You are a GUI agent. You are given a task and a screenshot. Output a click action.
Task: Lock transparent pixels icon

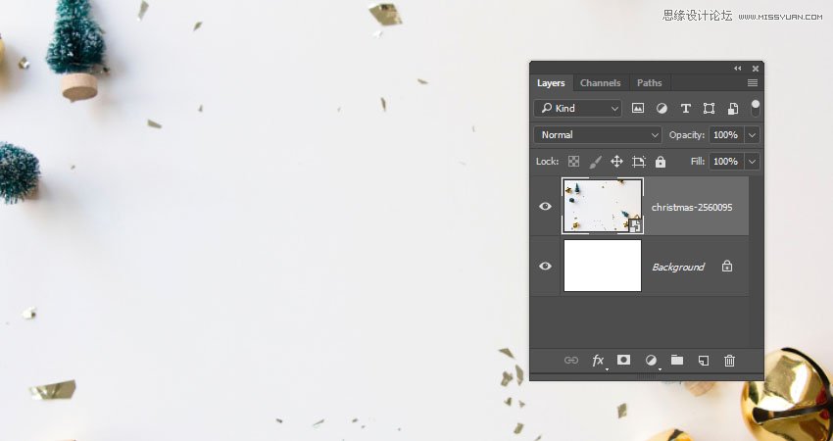coord(573,162)
